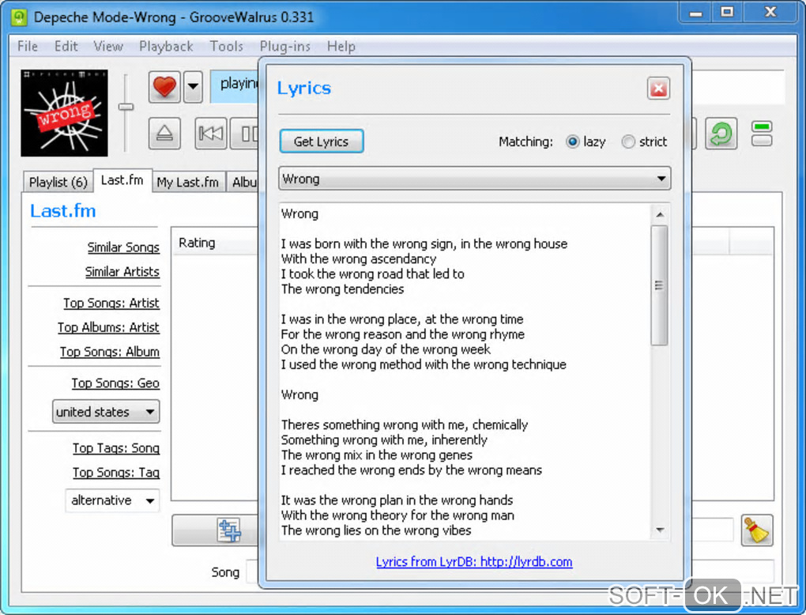Open the united states country dropdown
The image size is (806, 615).
[106, 412]
